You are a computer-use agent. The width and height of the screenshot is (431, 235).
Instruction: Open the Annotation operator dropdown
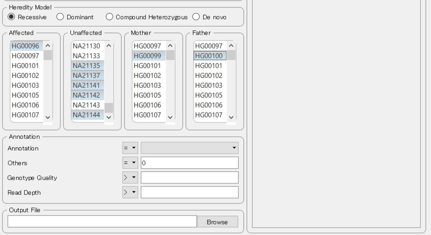pos(130,148)
